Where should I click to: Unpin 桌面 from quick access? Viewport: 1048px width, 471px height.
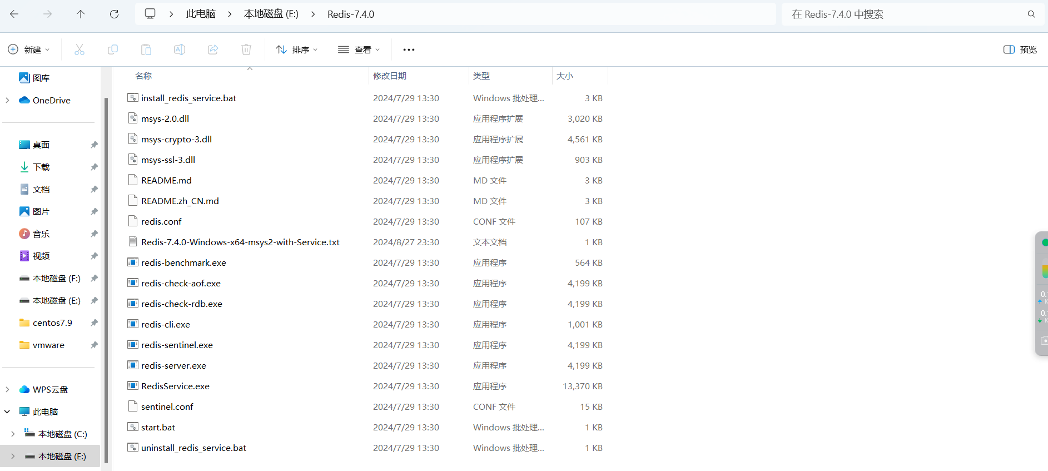pos(94,145)
